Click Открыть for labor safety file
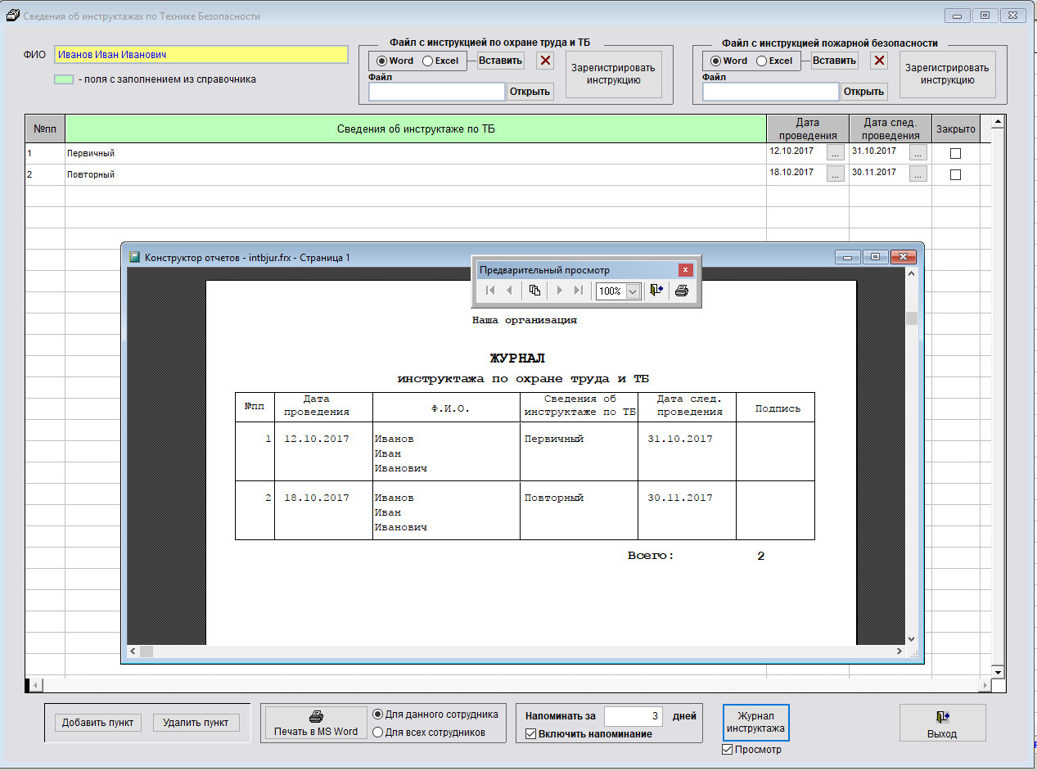 (x=530, y=92)
